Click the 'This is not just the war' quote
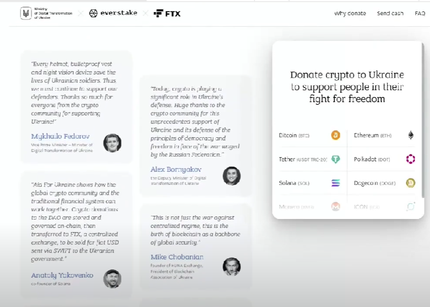430x307 pixels. tap(195, 230)
